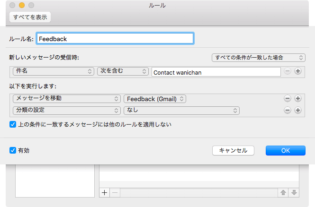Choose folder from Feedback (Gmail) dropdown
Viewport: 315px width, 207px height.
(x=155, y=98)
